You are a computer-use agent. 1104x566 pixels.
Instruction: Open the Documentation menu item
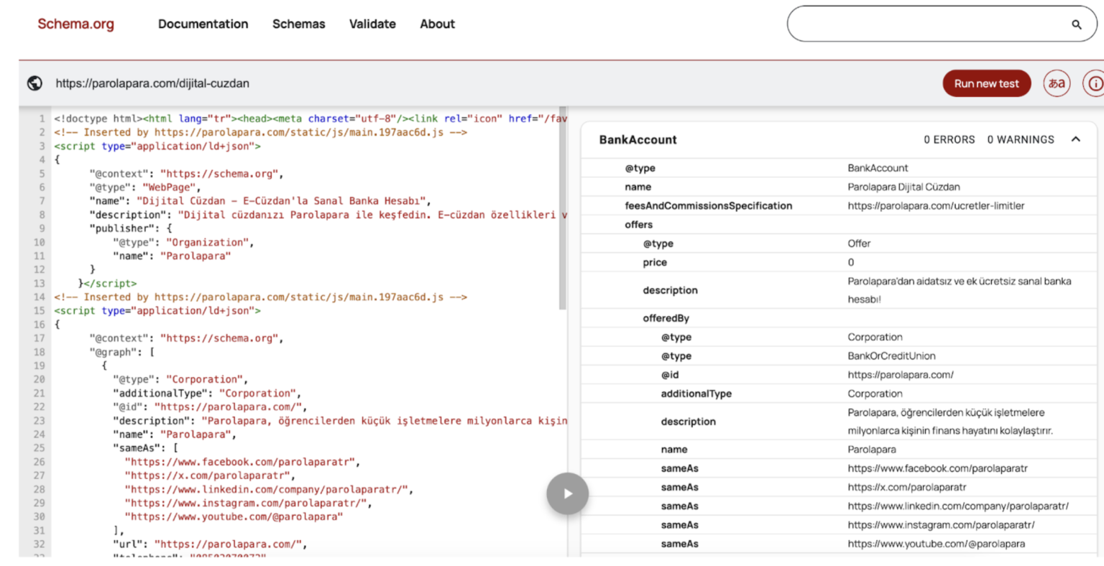(203, 24)
